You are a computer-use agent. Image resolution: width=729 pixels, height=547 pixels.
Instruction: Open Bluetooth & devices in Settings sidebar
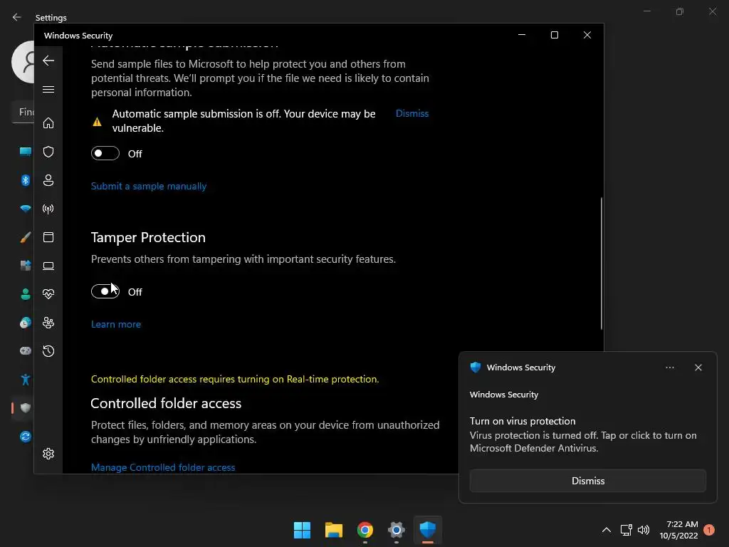click(26, 180)
